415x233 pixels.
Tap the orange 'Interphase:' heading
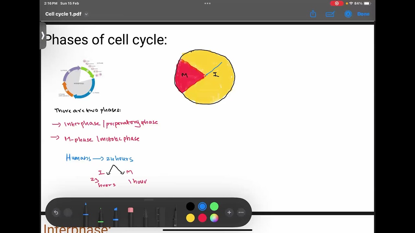(77, 229)
